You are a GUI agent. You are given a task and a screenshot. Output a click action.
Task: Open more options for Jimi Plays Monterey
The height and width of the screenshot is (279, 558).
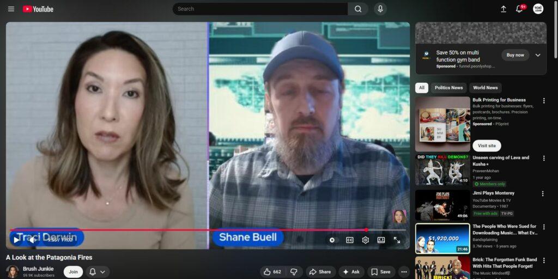click(543, 193)
